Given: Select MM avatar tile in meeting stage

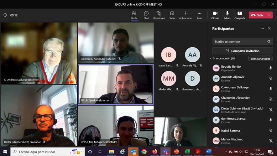Looking at the screenshot, I should (x=169, y=78).
